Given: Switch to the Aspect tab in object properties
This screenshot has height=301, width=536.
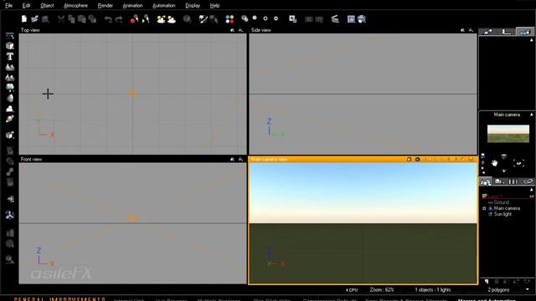Looking at the screenshot, I should coord(487,32).
